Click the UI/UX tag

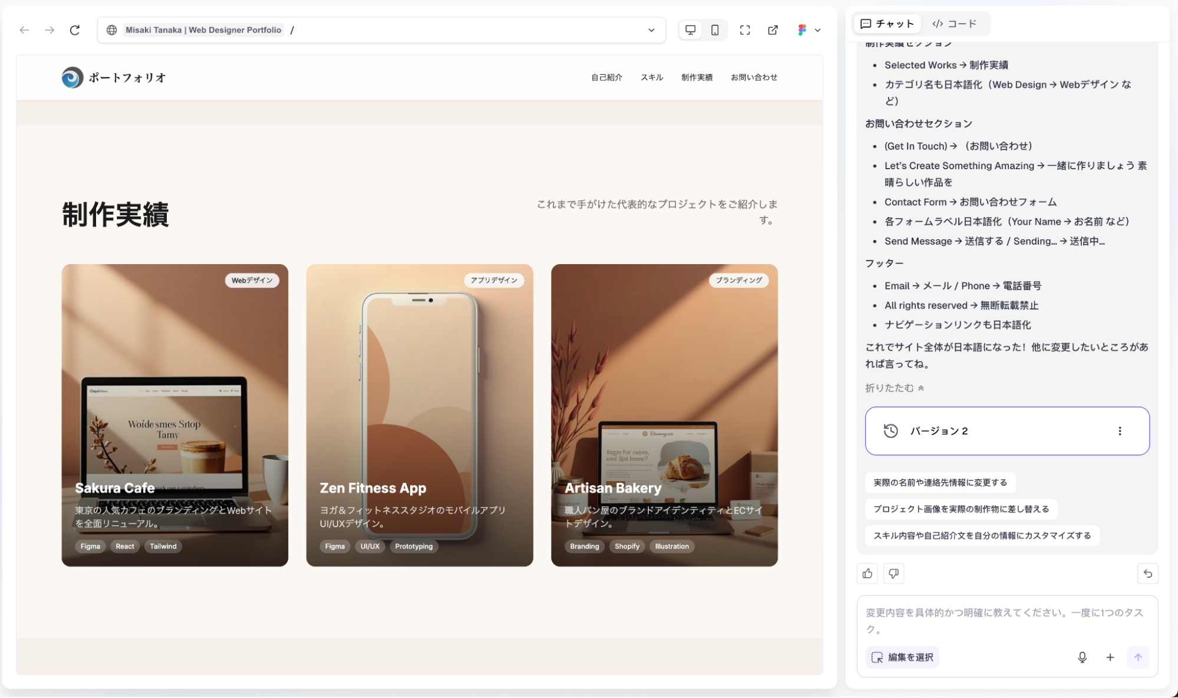tap(370, 546)
